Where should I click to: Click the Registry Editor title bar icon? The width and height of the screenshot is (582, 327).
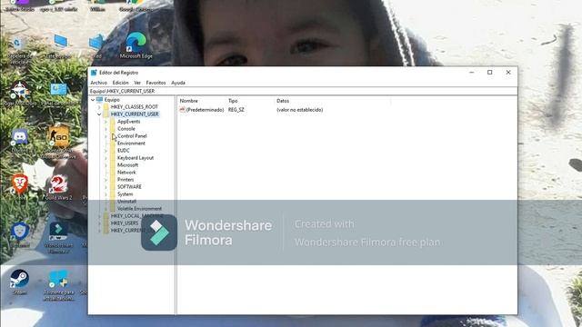click(94, 73)
